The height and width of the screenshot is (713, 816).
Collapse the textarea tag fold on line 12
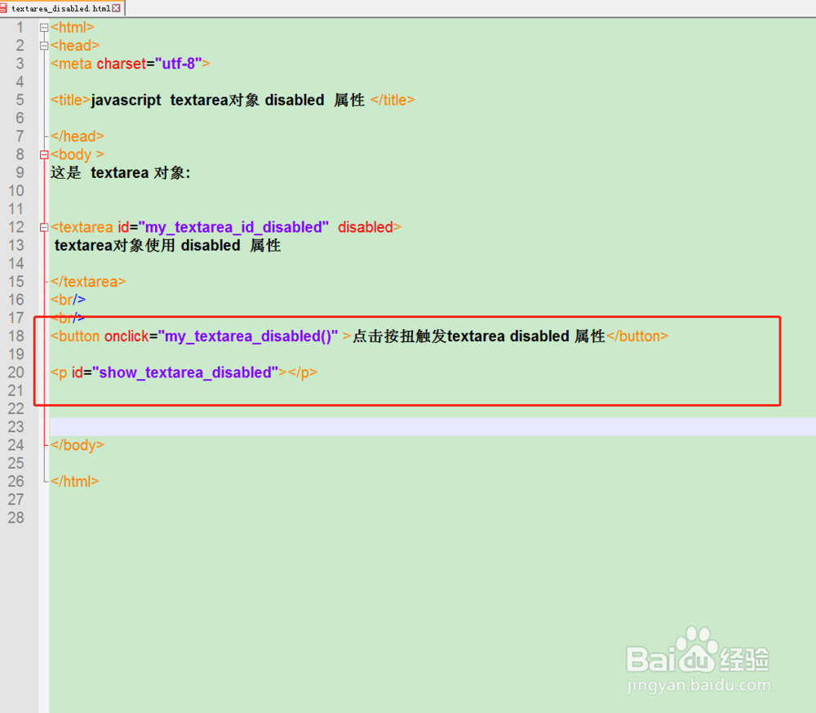point(44,227)
